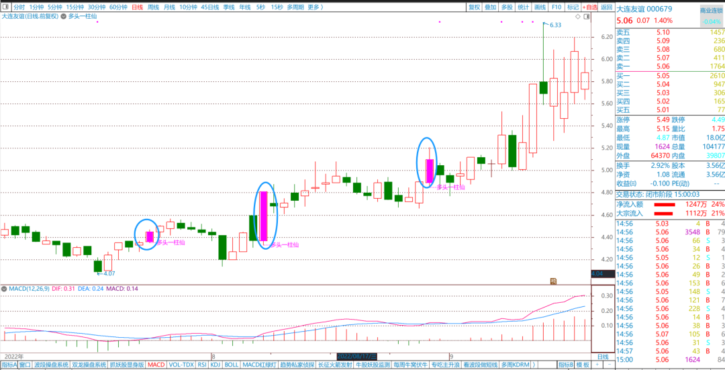Select the 多周KDRM indicator tab
Image resolution: width=725 pixels, height=370 pixels.
click(515, 365)
